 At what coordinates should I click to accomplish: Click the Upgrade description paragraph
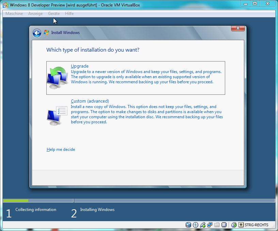point(146,77)
